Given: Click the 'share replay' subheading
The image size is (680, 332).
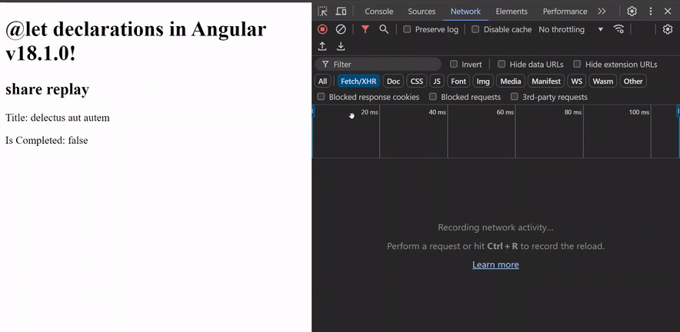Looking at the screenshot, I should pos(47,90).
